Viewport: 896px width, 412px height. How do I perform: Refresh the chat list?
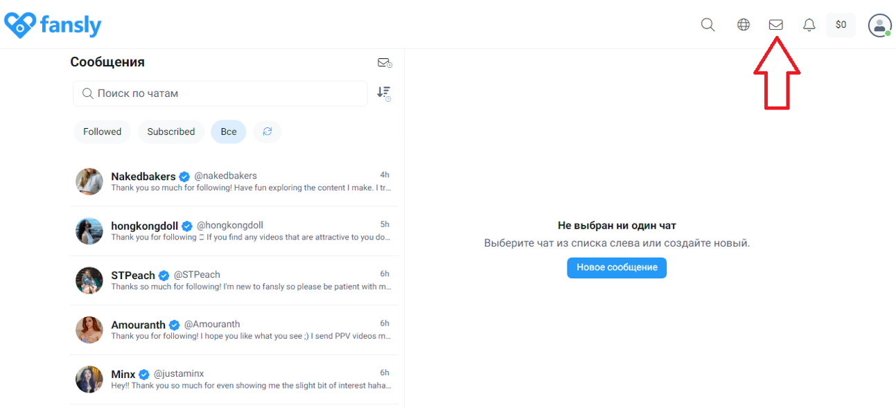(267, 132)
